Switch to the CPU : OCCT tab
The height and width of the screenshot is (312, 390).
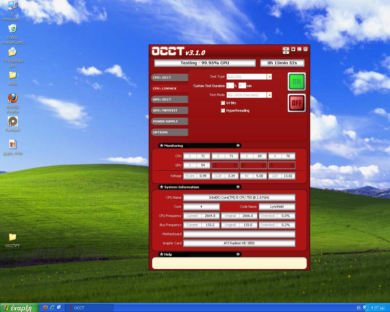(x=170, y=77)
